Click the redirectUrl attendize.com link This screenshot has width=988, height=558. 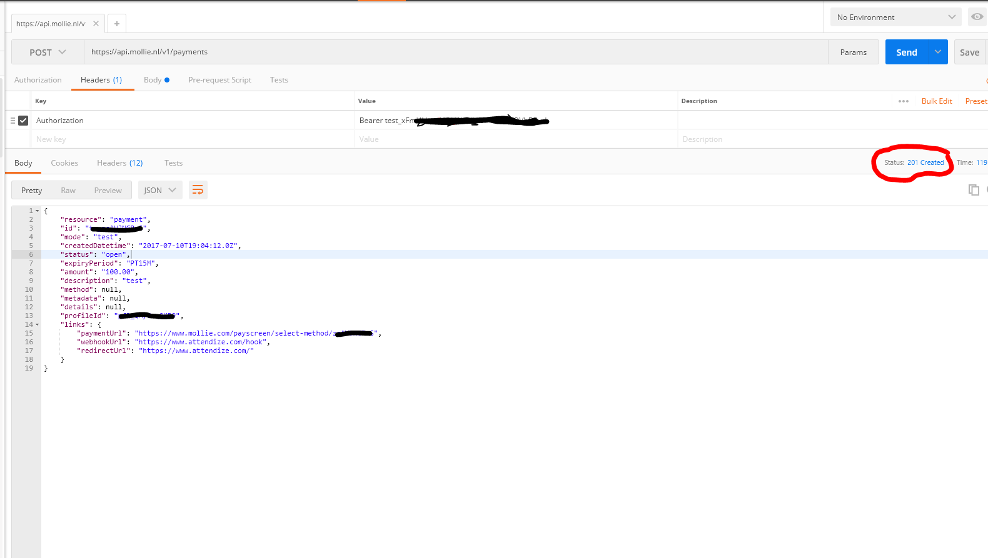click(x=196, y=351)
